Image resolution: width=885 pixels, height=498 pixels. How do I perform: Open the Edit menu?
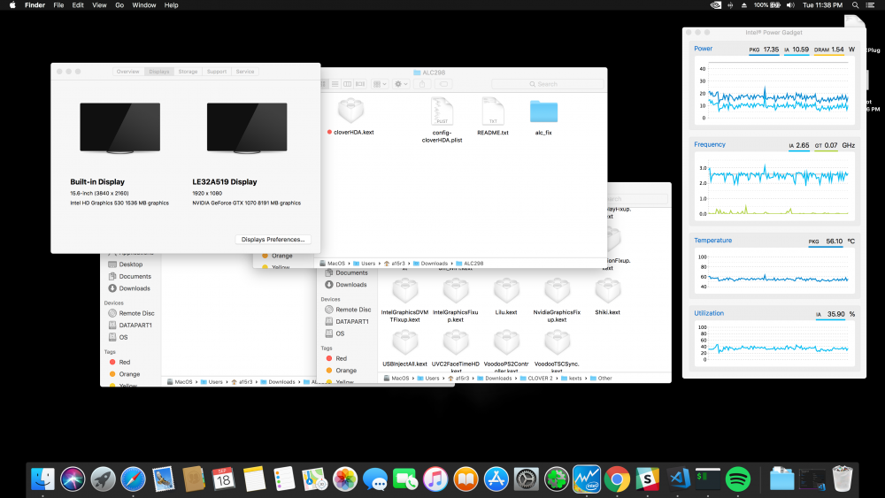[x=78, y=5]
